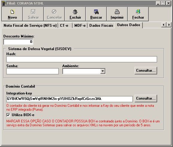Image resolution: width=173 pixels, height=147 pixels.
Task: Click the Imprimir printer icon
Action: point(117,12)
